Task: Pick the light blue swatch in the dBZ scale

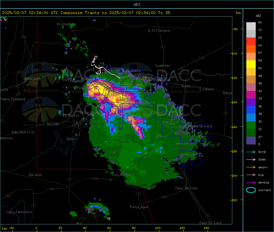Action: point(251,118)
